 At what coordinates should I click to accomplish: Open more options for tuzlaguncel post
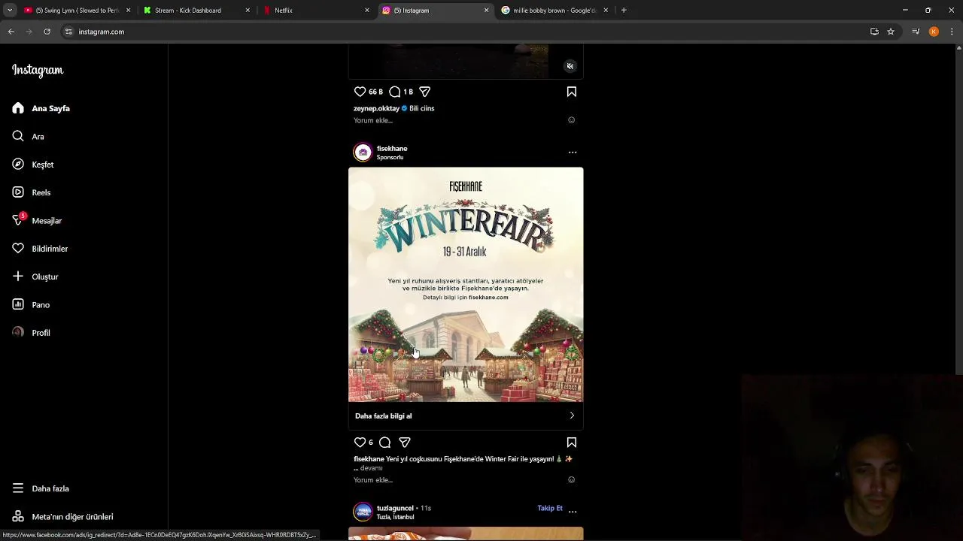(573, 511)
